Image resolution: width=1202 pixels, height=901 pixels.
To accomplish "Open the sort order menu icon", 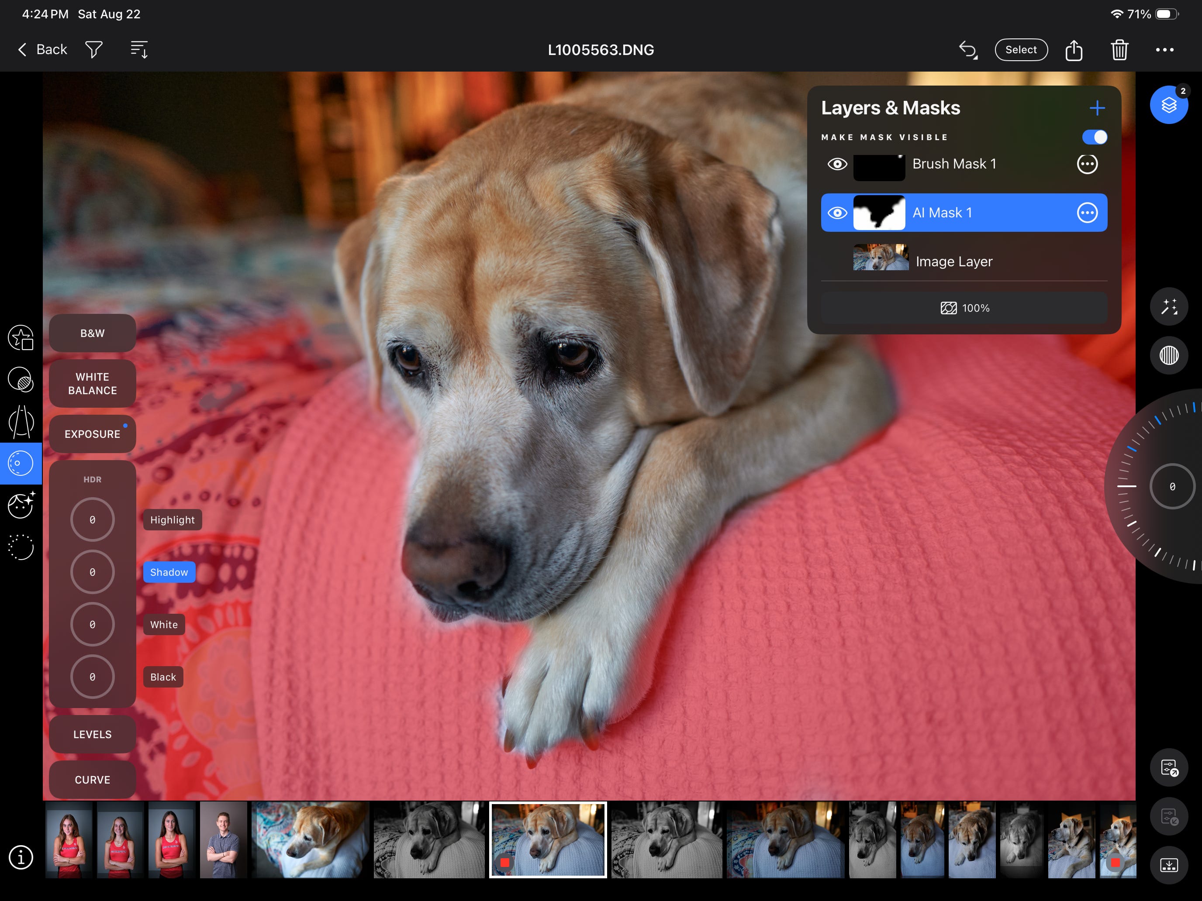I will 139,49.
